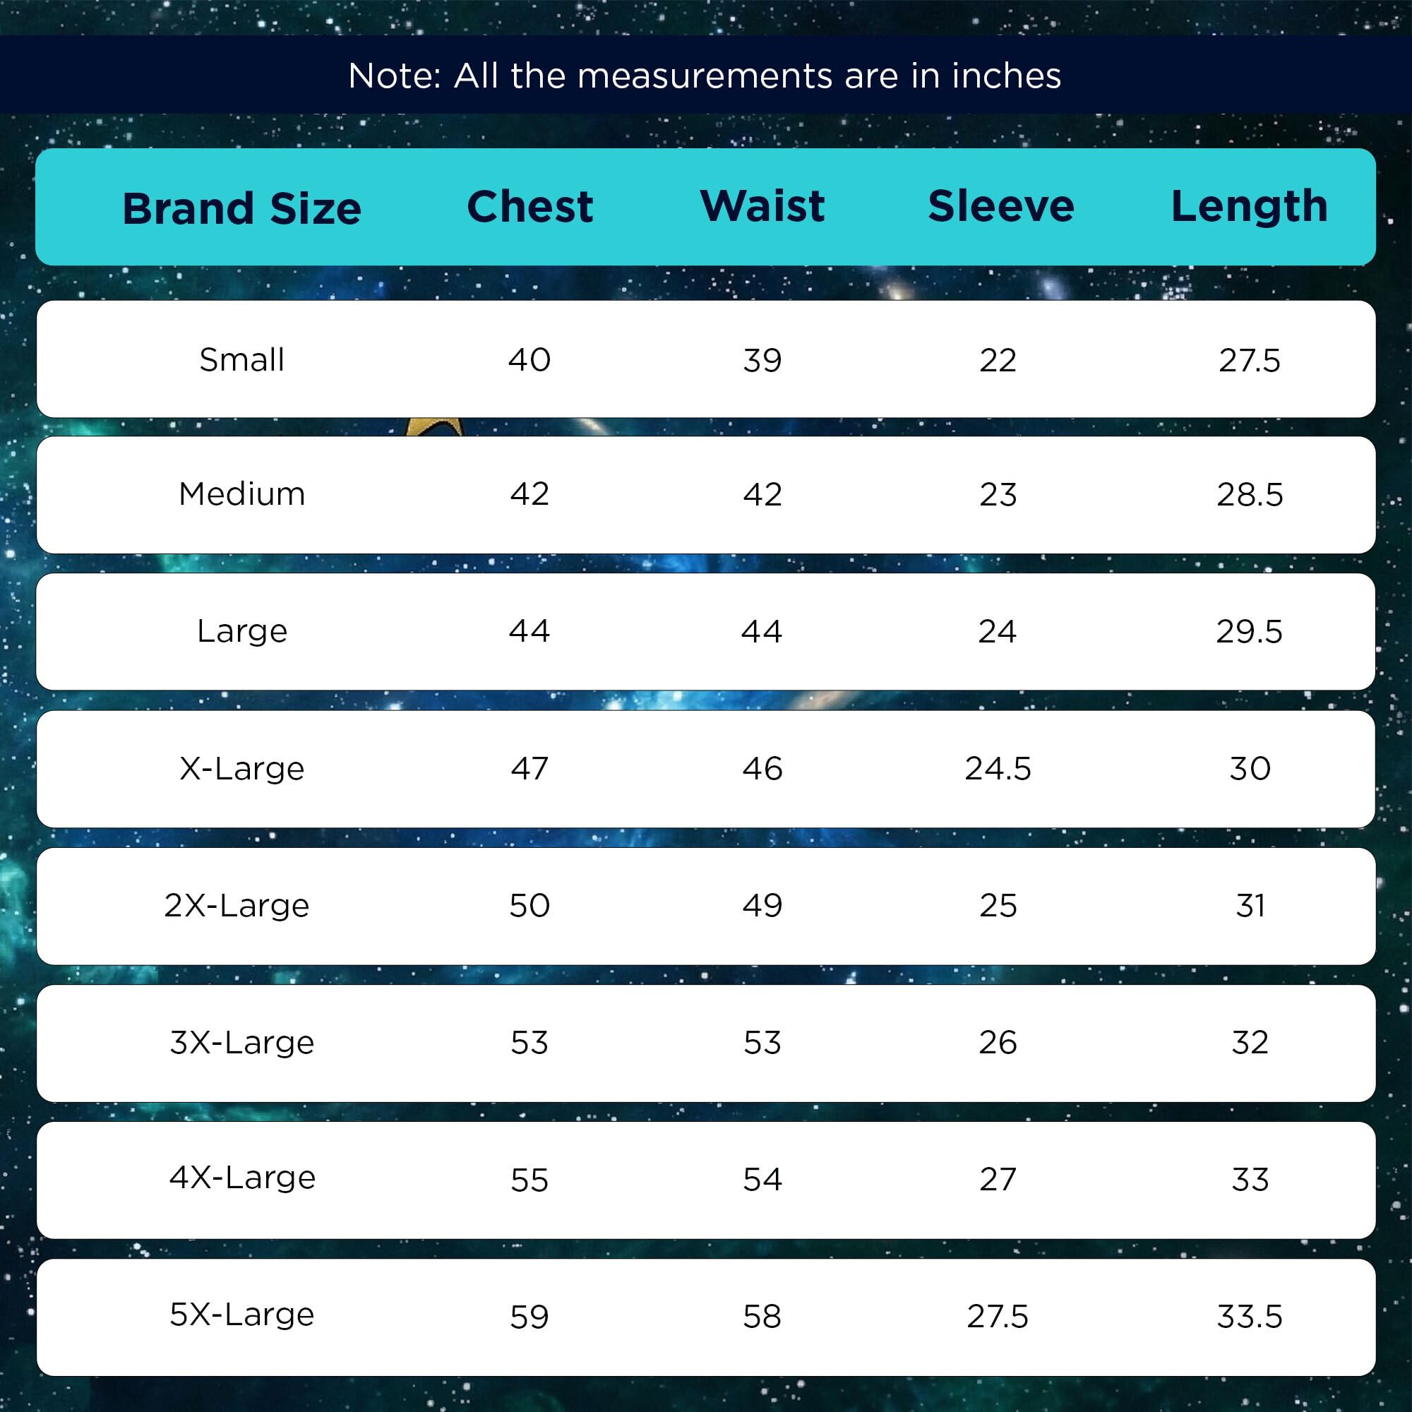Click the 4X-Large sleeve value 27
The height and width of the screenshot is (1412, 1412).
[x=998, y=1180]
